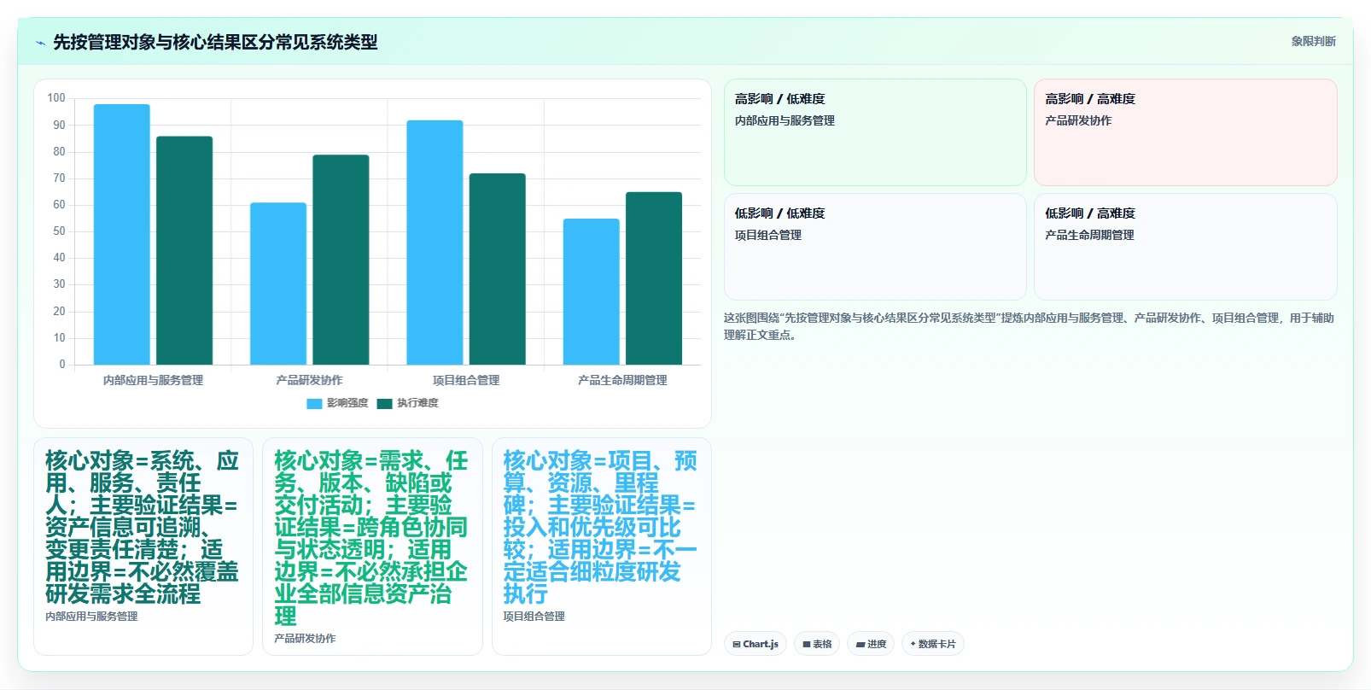
Task: Click the 表格 tag pill
Action: click(817, 644)
